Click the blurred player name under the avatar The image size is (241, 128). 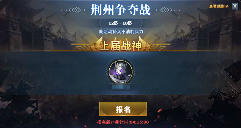(121, 87)
